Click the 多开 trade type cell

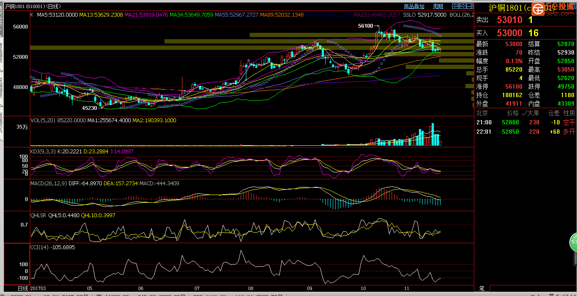(569, 132)
